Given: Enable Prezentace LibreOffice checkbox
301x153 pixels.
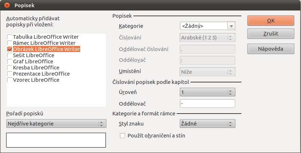Looking at the screenshot, I should pos(10,74).
